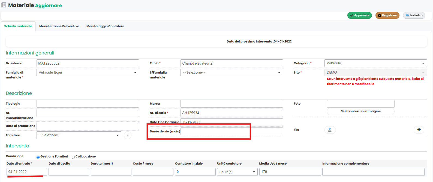Focus the Durée de vie (mois) field
The width and height of the screenshot is (433, 182).
tap(231, 131)
